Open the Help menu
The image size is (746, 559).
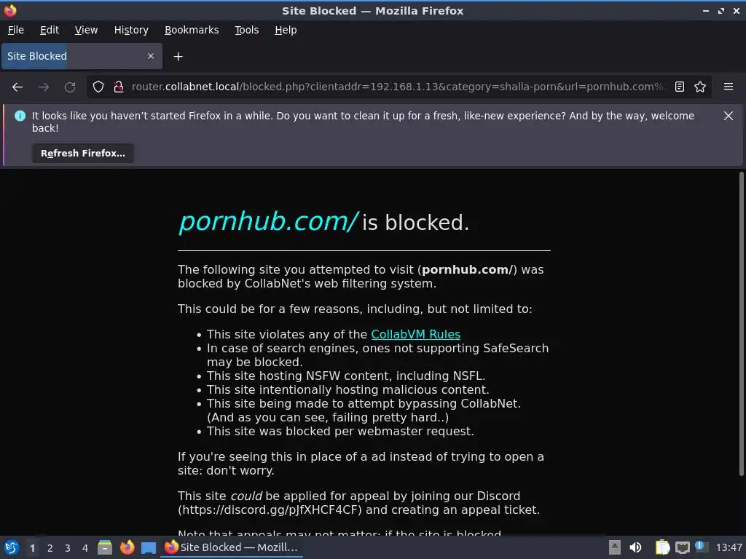click(x=286, y=30)
